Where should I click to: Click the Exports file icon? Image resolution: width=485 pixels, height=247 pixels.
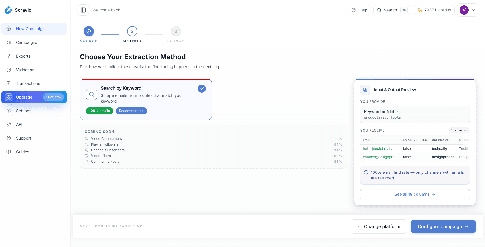point(9,56)
